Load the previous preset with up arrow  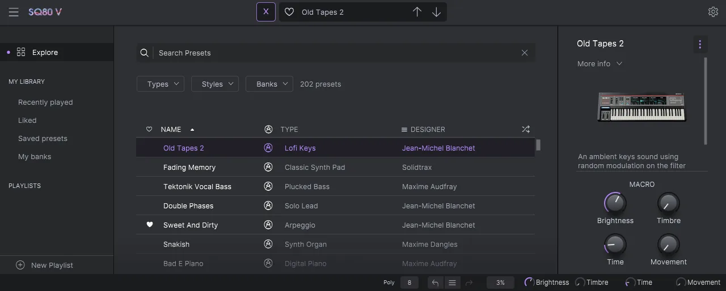tap(417, 12)
